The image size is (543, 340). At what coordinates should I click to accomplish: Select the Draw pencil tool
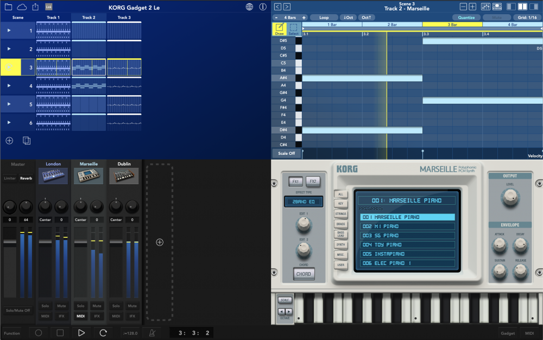[x=280, y=28]
